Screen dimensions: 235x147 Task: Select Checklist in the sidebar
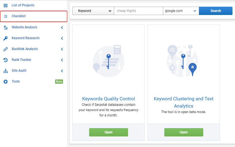coord(34,16)
